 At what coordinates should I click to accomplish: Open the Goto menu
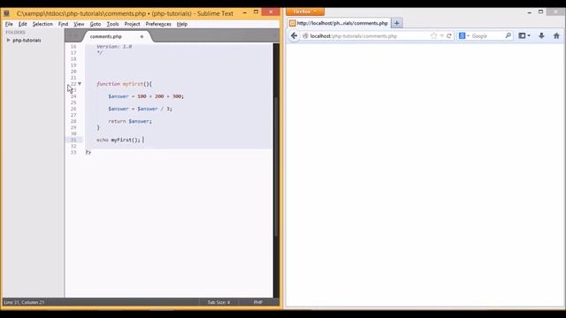(x=96, y=24)
